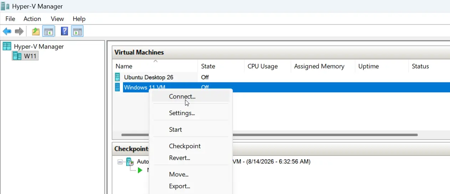Click the Forward arrow toolbar icon

click(x=19, y=31)
